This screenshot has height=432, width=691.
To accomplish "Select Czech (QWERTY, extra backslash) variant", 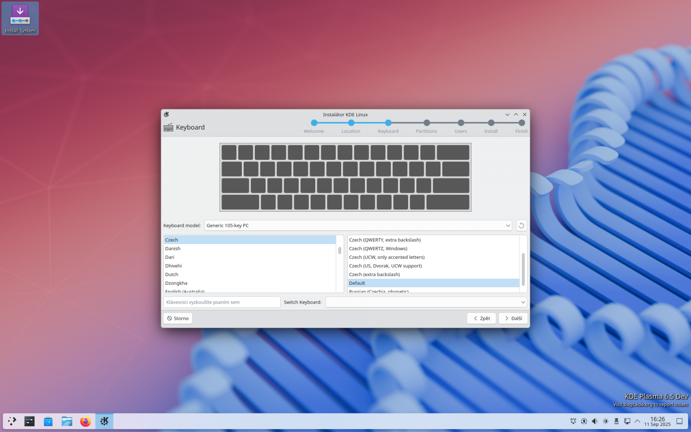I will coord(434,240).
